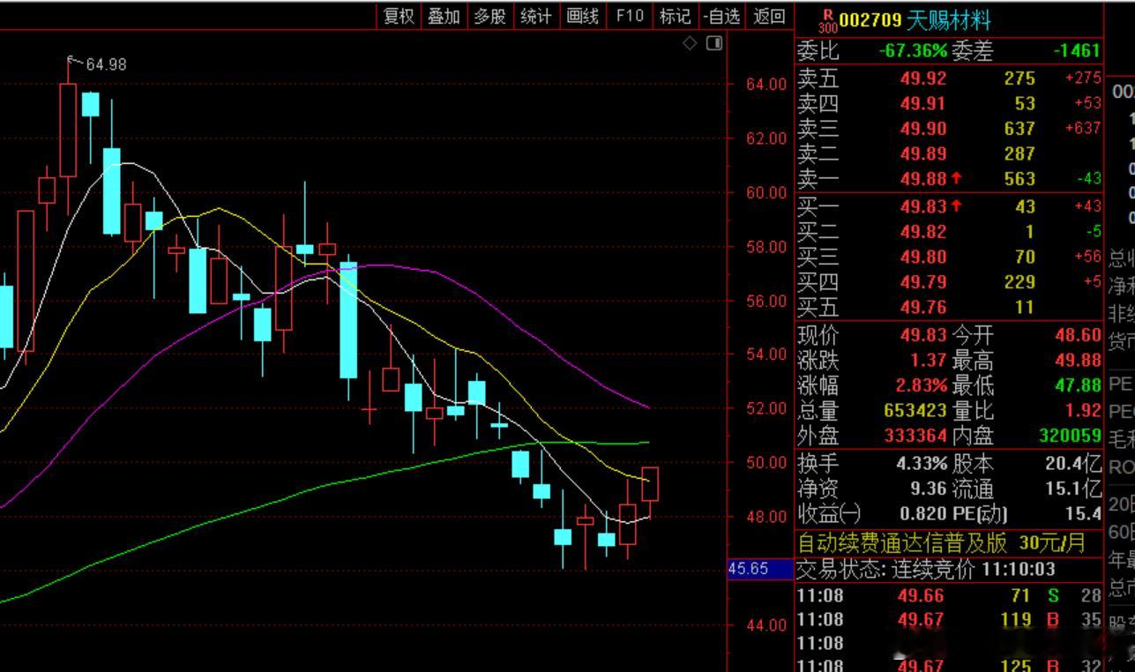Click the stock code 002709
This screenshot has height=672, width=1135.
[x=870, y=20]
